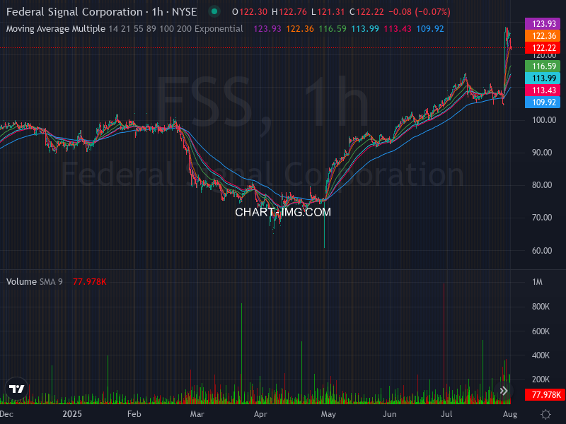Click the 90.00 price scale label
The width and height of the screenshot is (566, 424).
click(x=542, y=153)
